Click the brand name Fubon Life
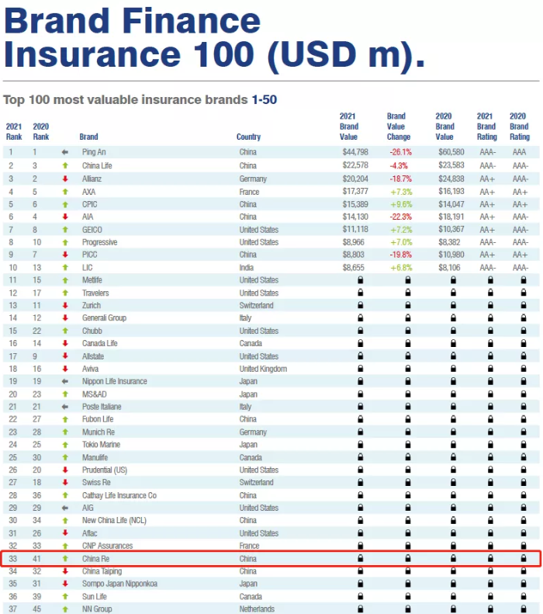Image resolution: width=543 pixels, height=614 pixels. coord(98,419)
